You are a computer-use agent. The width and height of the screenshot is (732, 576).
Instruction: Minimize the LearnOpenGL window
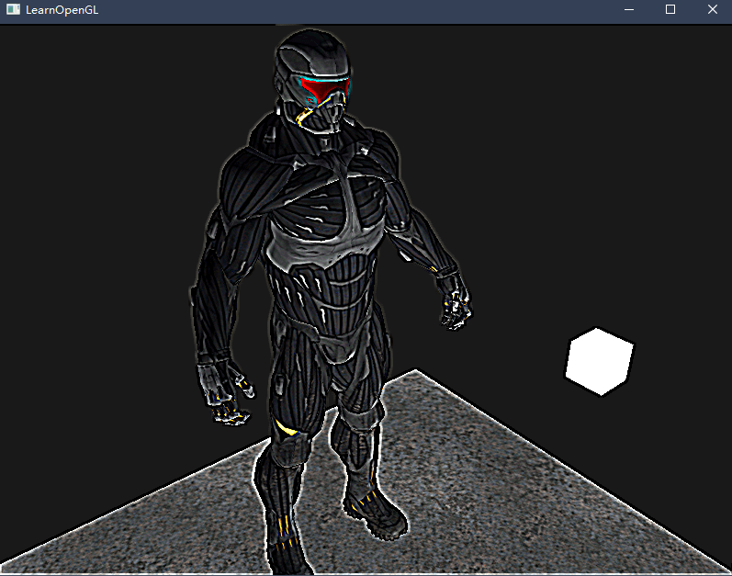(629, 9)
